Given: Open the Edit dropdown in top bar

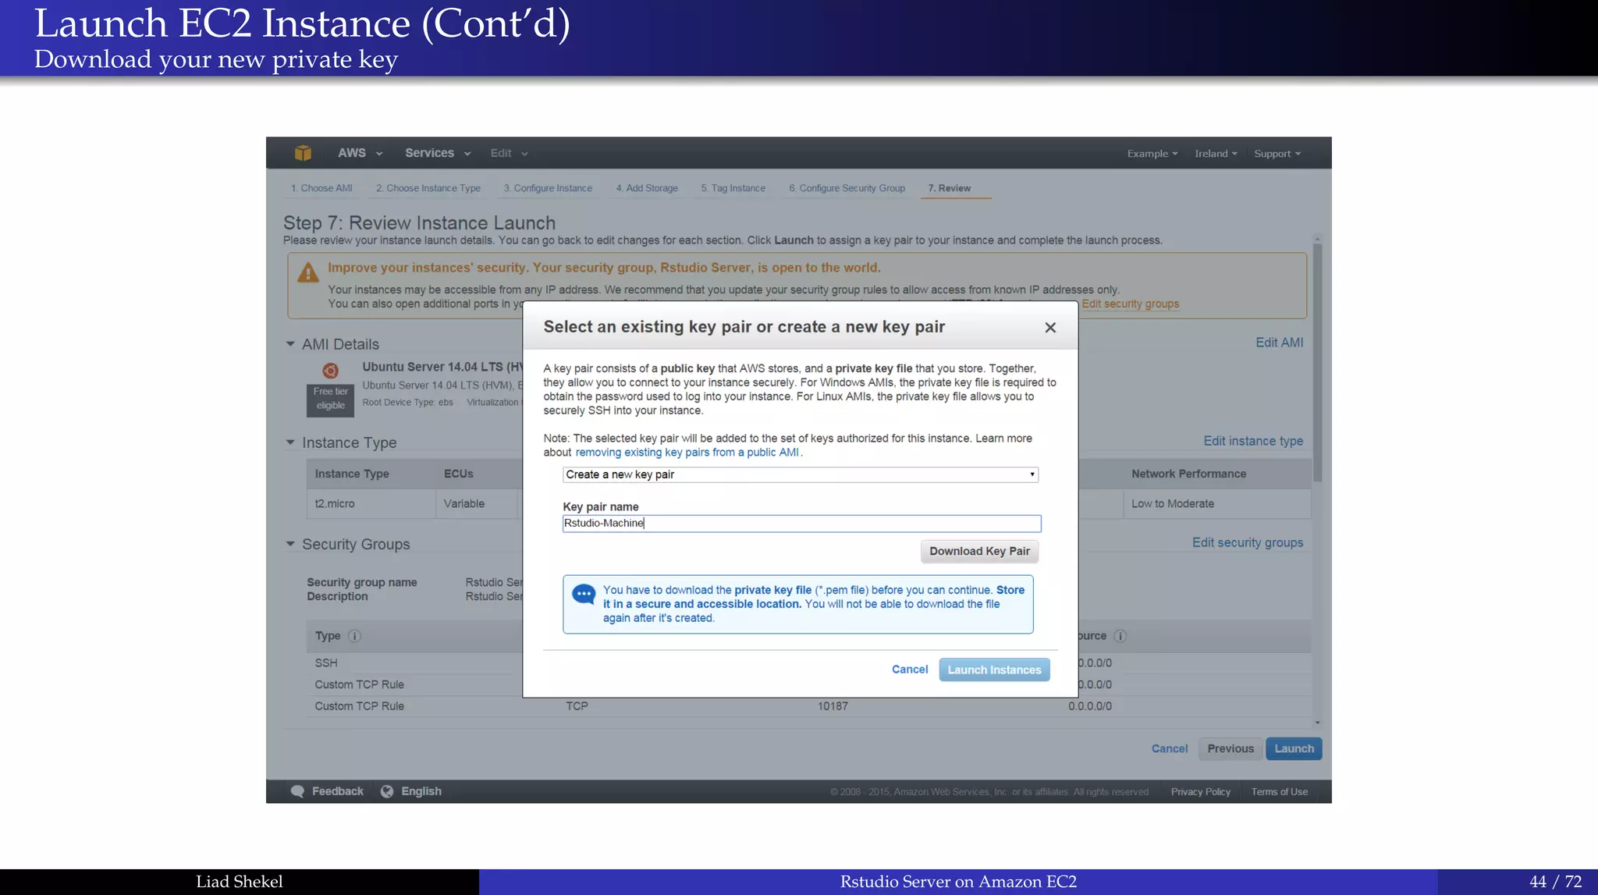Looking at the screenshot, I should click(509, 153).
